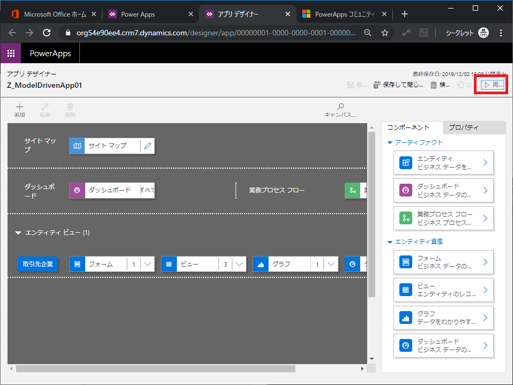This screenshot has height=385, width=513.
Task: Switch to the プロパティ tab
Action: click(474, 127)
